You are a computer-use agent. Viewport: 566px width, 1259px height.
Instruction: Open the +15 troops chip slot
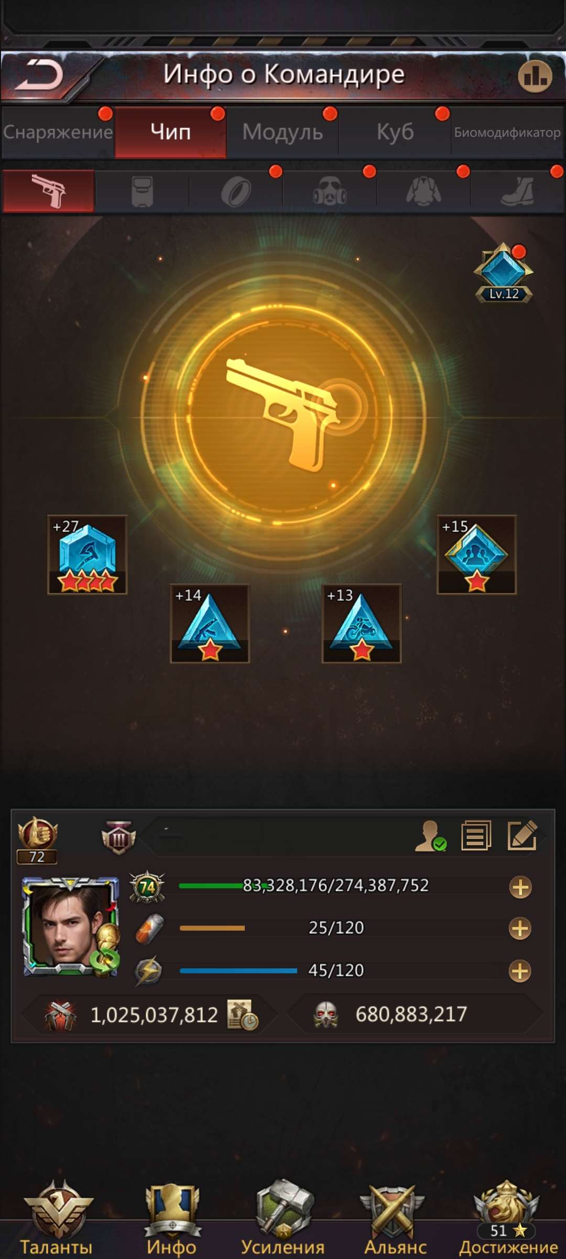pyautogui.click(x=476, y=555)
